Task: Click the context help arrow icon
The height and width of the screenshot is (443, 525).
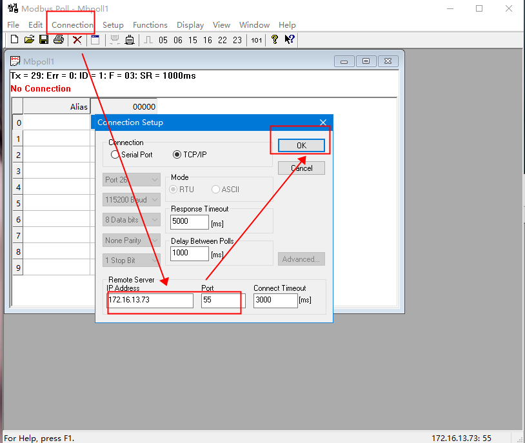Action: coord(290,40)
